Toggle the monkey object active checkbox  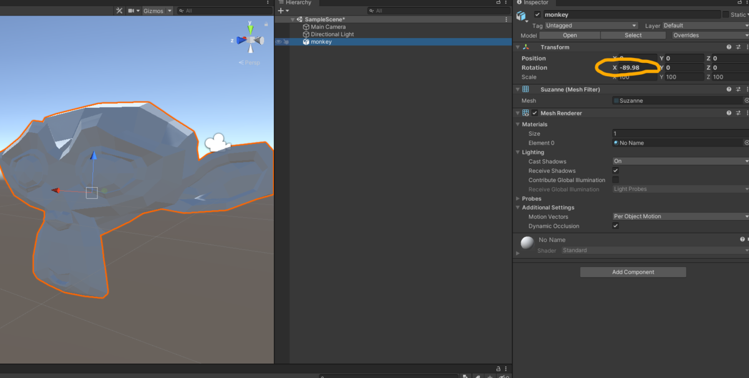point(537,14)
